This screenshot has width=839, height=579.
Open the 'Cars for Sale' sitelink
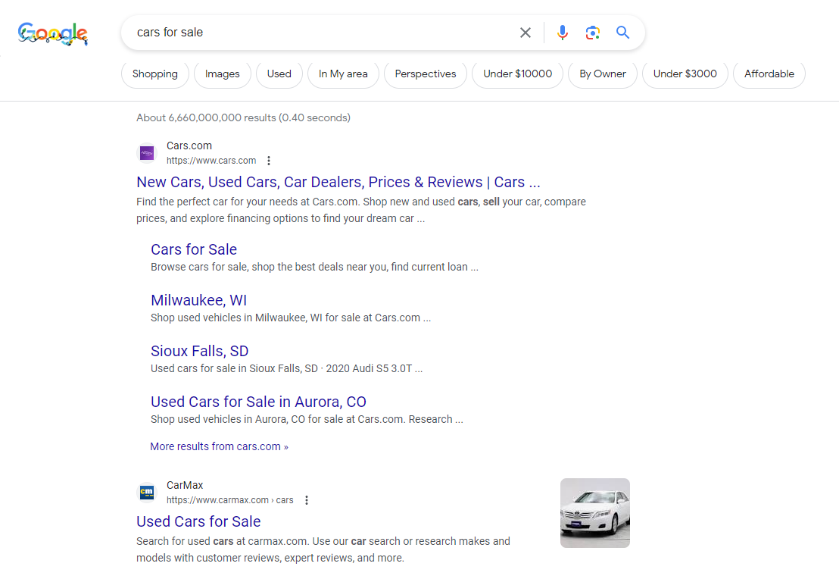(194, 249)
